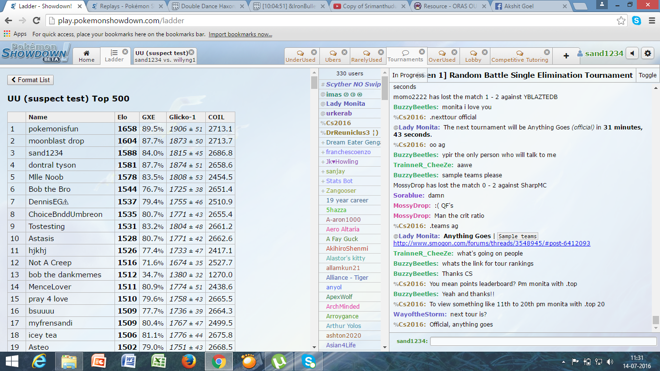Image resolution: width=660 pixels, height=371 pixels.
Task: Open the smogon.com sample teams link
Action: tap(491, 243)
